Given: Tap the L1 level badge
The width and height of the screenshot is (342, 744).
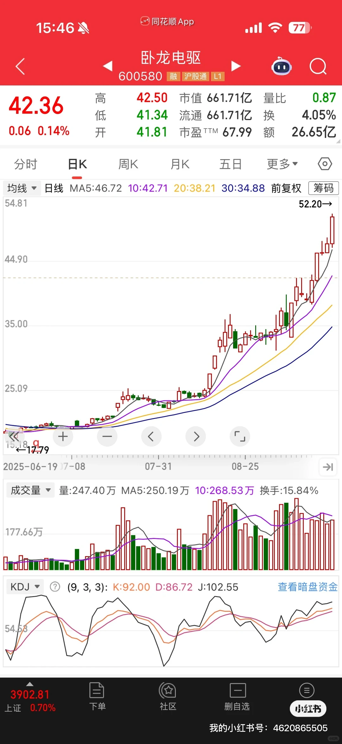Looking at the screenshot, I should 218,76.
